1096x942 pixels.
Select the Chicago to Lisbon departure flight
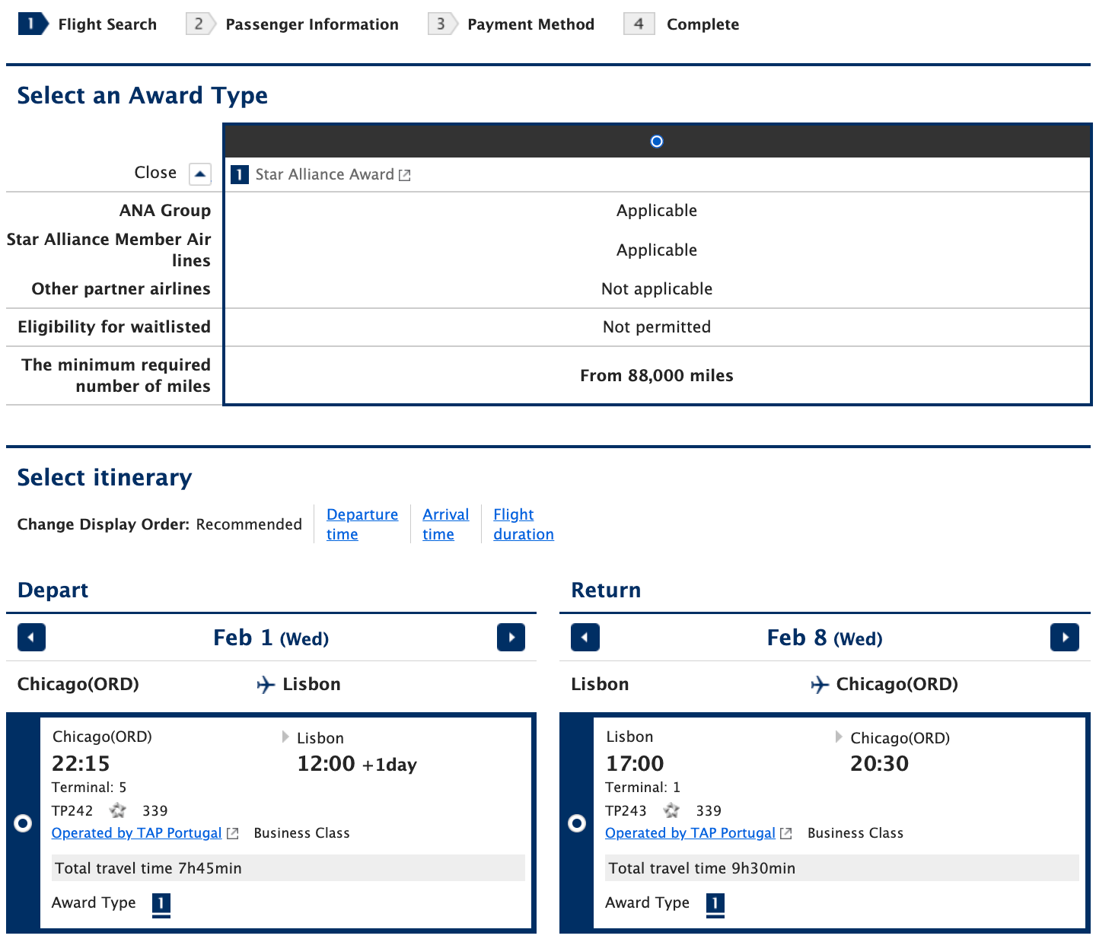point(23,823)
